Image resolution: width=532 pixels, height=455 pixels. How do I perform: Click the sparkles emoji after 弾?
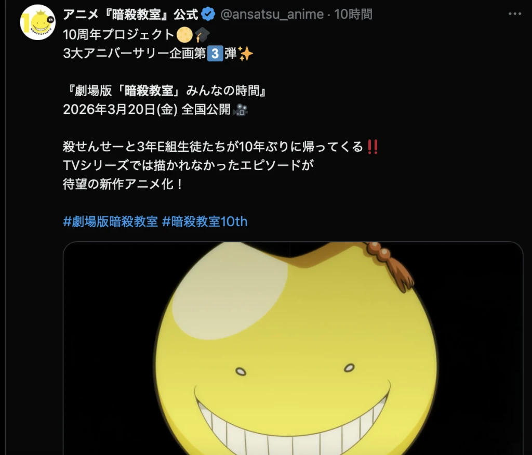[246, 54]
